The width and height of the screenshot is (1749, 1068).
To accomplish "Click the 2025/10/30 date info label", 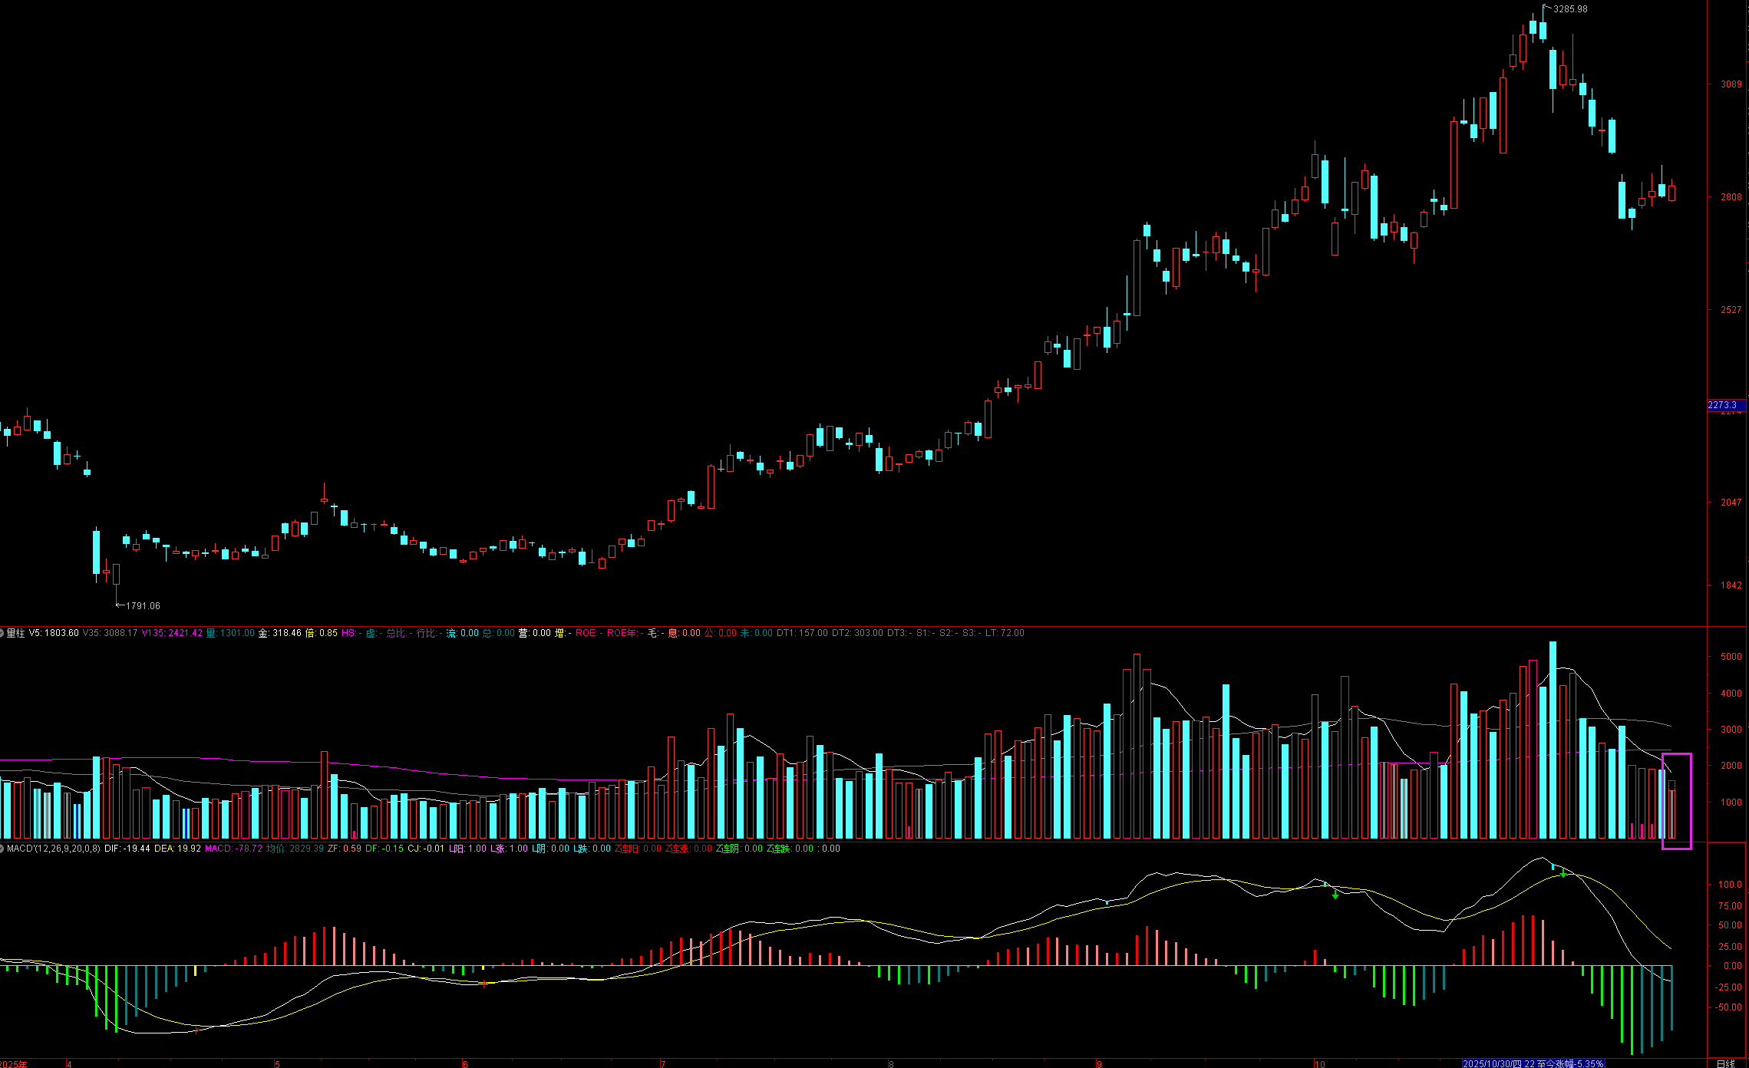I will coord(1533,1063).
